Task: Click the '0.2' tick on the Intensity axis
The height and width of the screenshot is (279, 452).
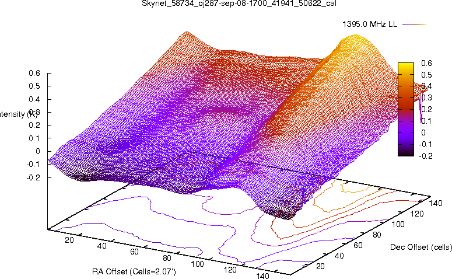Action: coord(34,125)
